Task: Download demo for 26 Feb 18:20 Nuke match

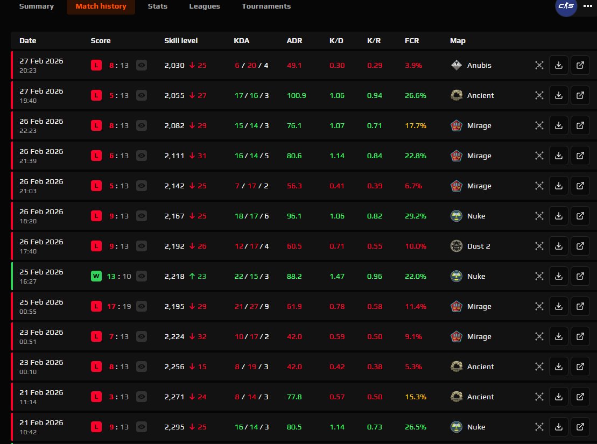Action: (559, 216)
